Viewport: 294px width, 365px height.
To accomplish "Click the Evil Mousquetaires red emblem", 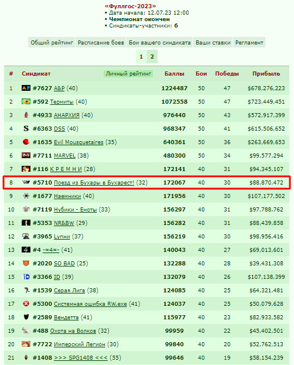I will [26, 142].
